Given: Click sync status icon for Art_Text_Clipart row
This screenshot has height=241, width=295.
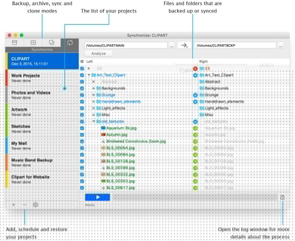Looking at the screenshot, I should coord(195,75).
